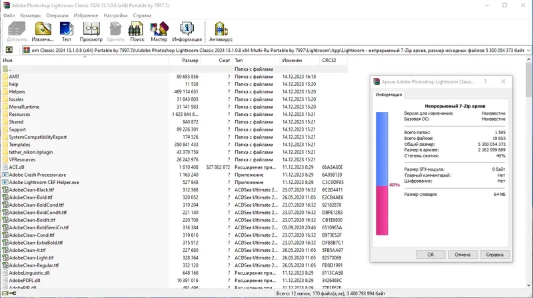Select the AMT folder icon

[x=5, y=77]
